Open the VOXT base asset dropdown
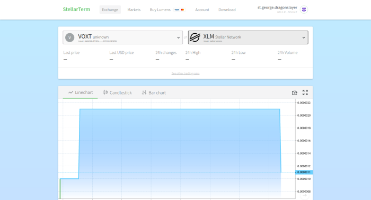Image resolution: width=371 pixels, height=200 pixels. coord(122,37)
